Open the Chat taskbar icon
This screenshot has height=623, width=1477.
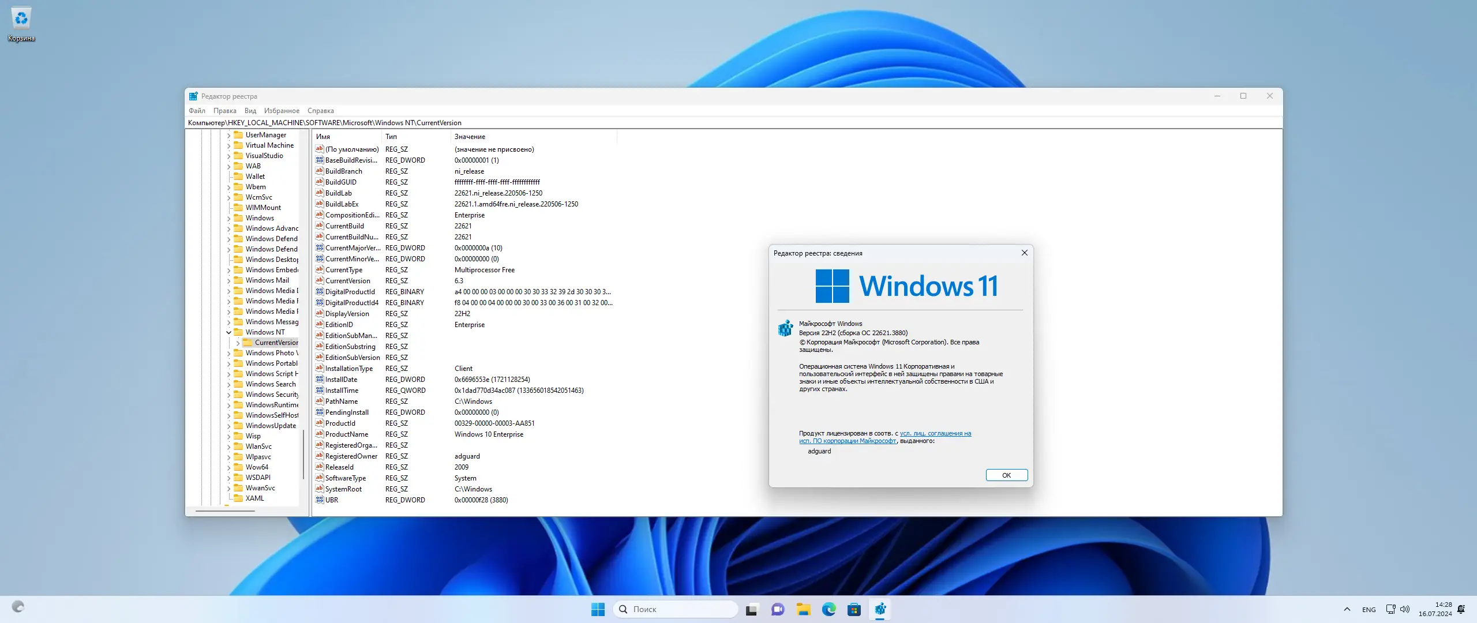(778, 609)
